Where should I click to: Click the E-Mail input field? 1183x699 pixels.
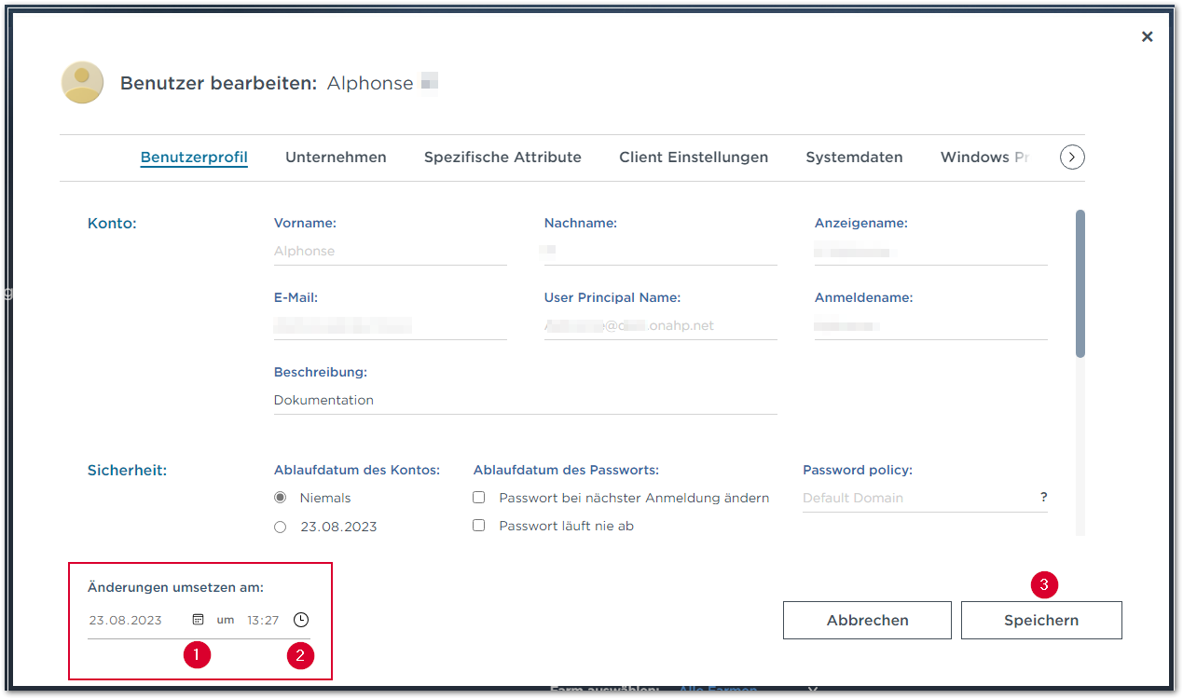(391, 326)
